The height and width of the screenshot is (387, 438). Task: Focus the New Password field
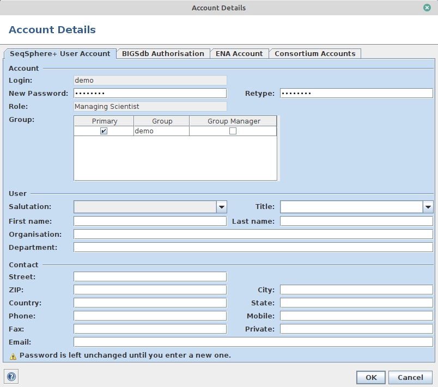[150, 93]
